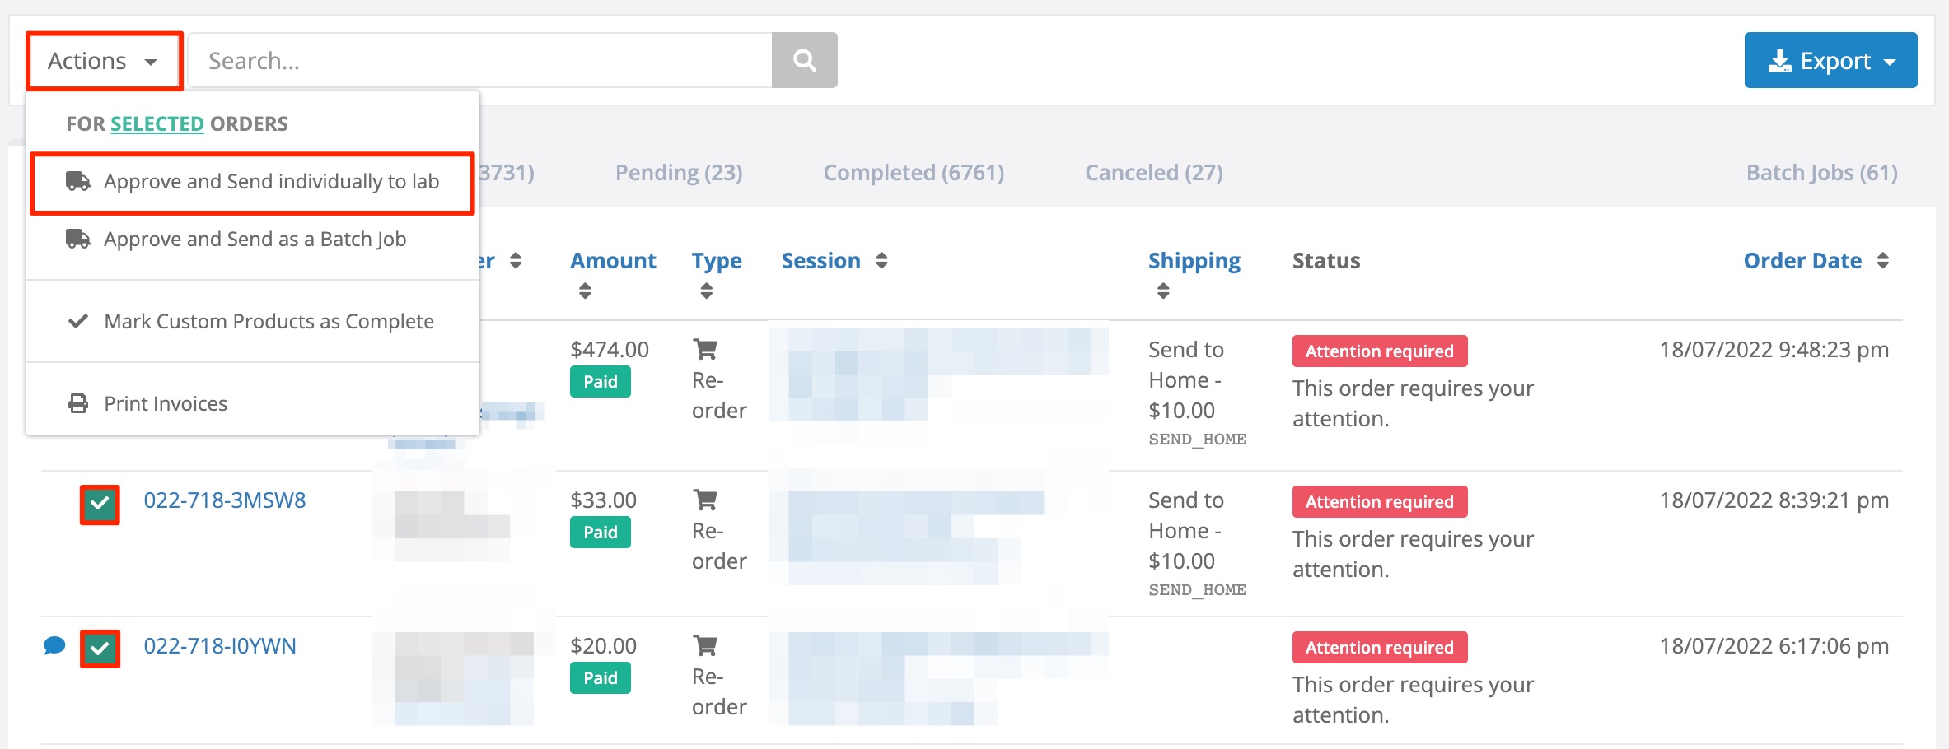Expand the Export dropdown button

coord(1830,61)
